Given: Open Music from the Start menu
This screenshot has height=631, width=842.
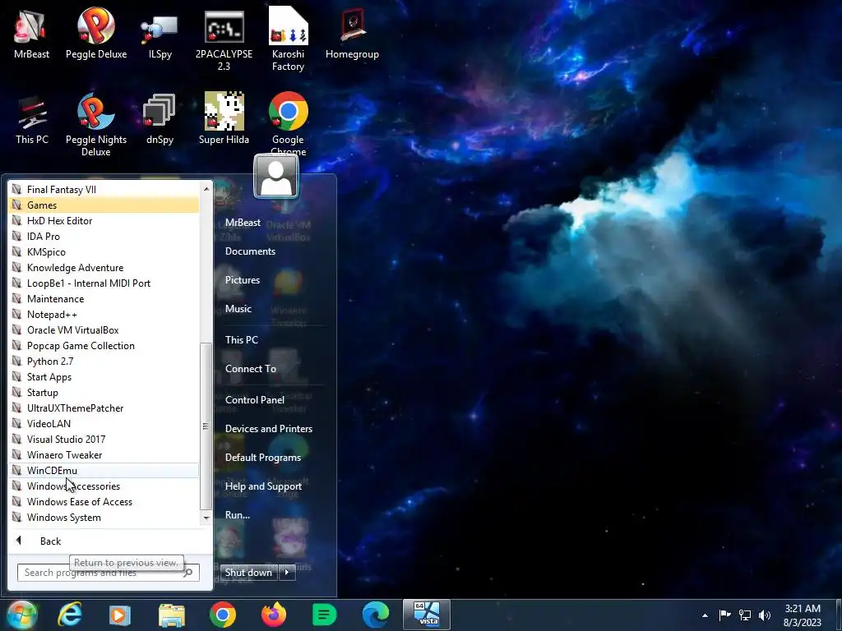Looking at the screenshot, I should (238, 309).
